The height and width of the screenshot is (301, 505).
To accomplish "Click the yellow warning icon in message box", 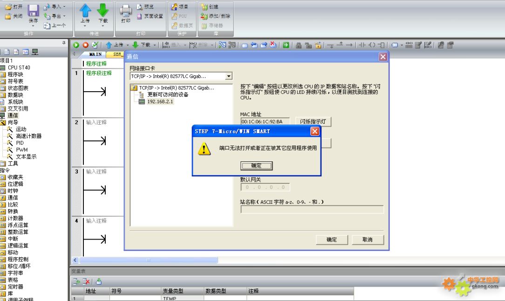I will (204, 149).
